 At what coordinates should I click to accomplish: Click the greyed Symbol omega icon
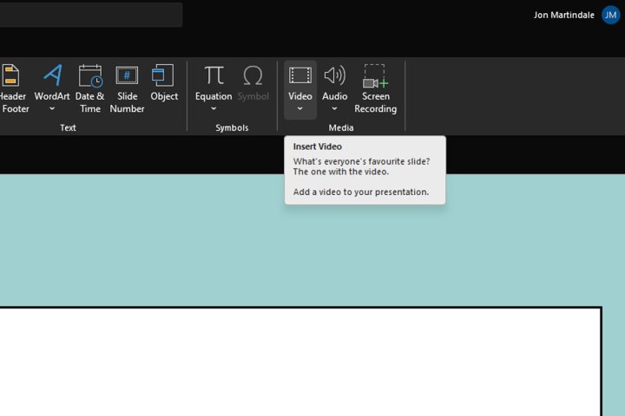[x=253, y=75]
